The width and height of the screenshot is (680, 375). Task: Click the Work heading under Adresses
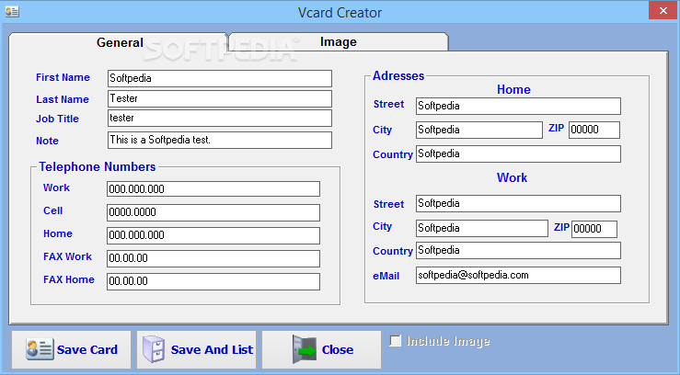coord(512,177)
